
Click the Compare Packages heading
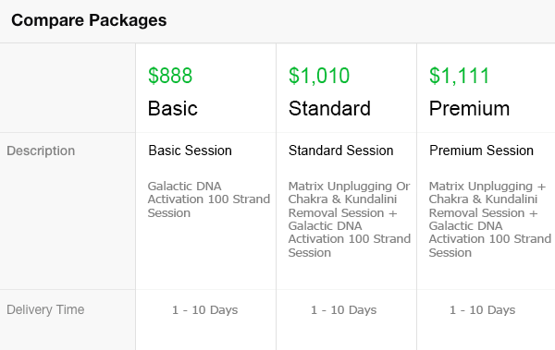[89, 20]
